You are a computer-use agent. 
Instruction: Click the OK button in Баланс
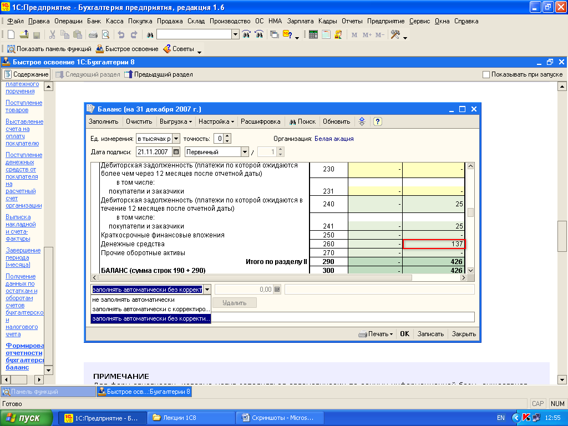pyautogui.click(x=404, y=334)
